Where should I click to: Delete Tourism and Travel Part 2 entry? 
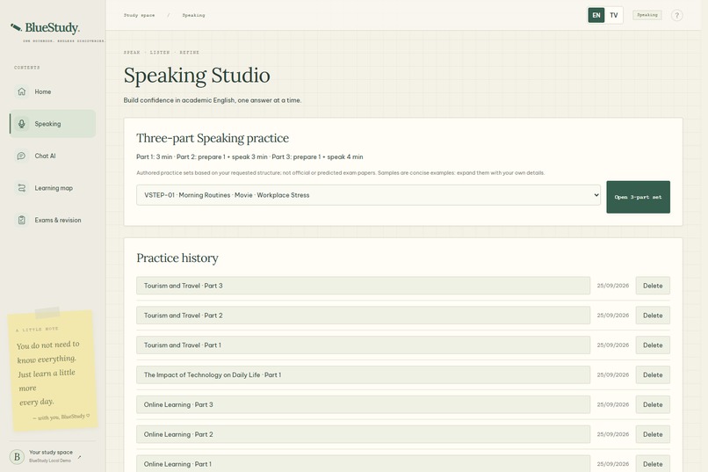point(653,316)
